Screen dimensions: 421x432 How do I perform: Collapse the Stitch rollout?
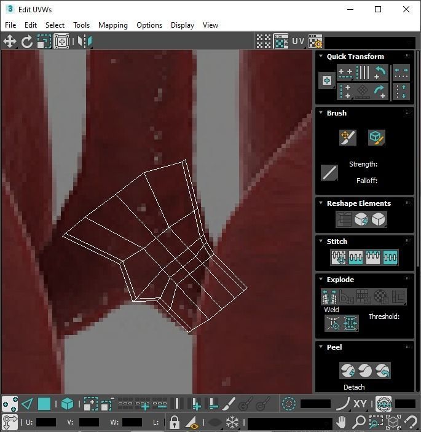[x=321, y=241]
